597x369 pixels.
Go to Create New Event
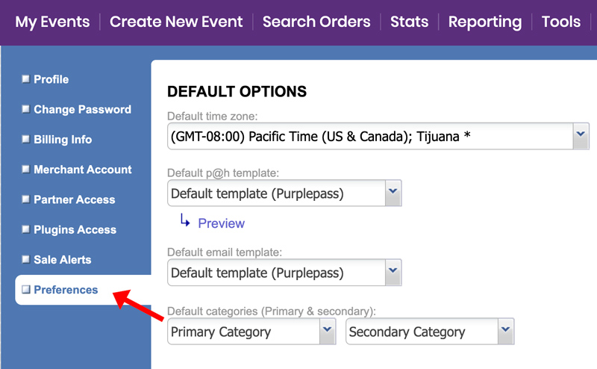pos(176,22)
